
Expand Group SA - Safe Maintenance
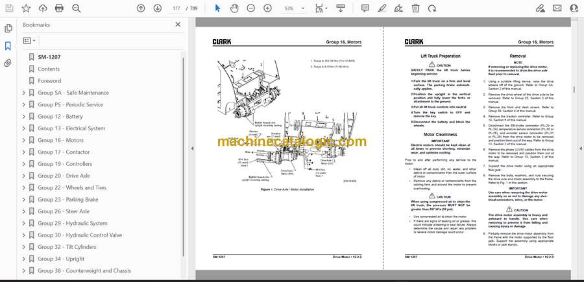click(24, 93)
